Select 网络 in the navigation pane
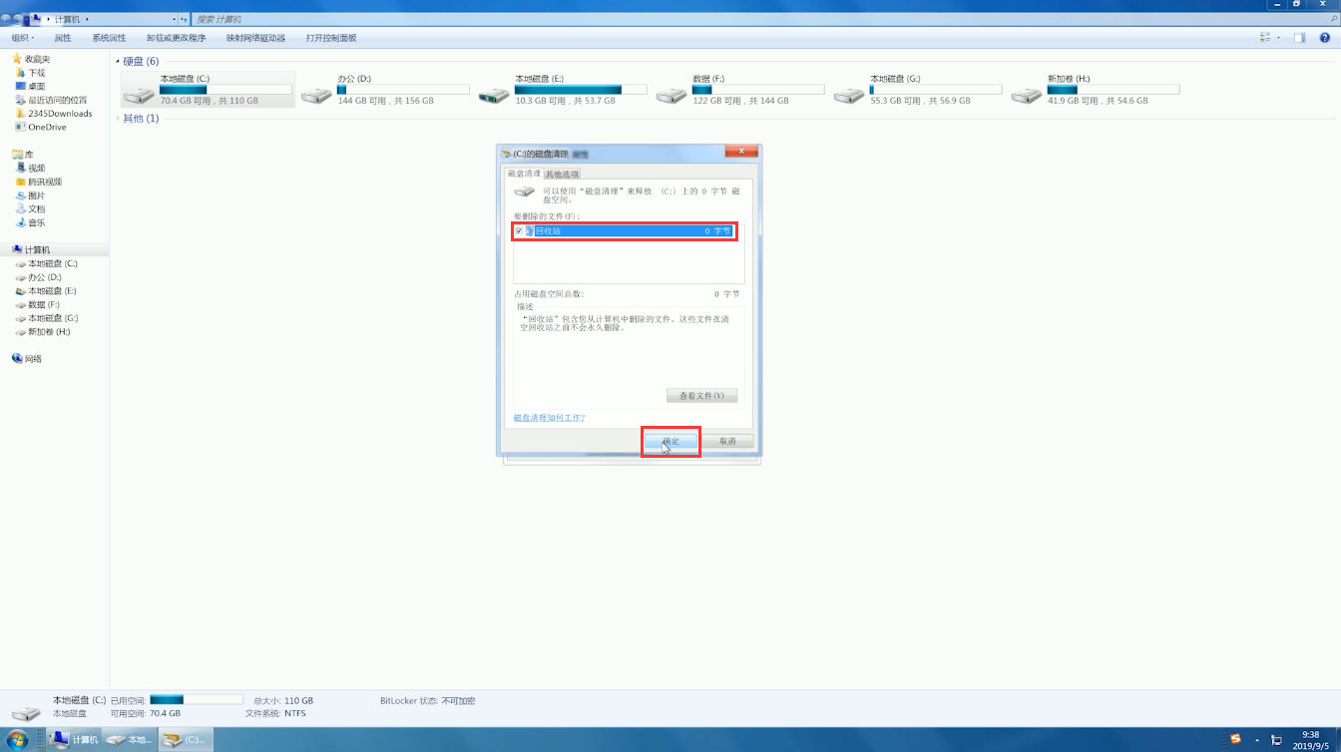1341x752 pixels. (27, 358)
